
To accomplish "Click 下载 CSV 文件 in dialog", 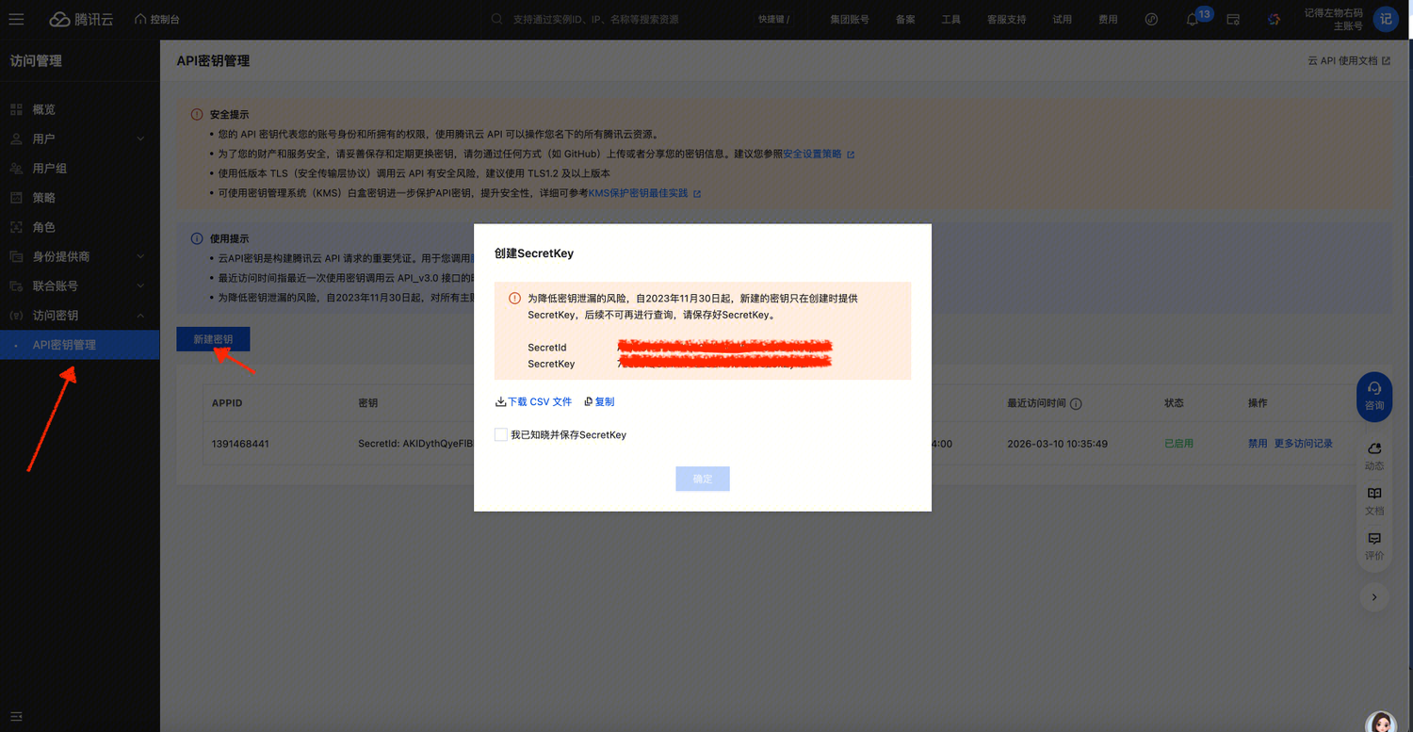I will coord(533,401).
